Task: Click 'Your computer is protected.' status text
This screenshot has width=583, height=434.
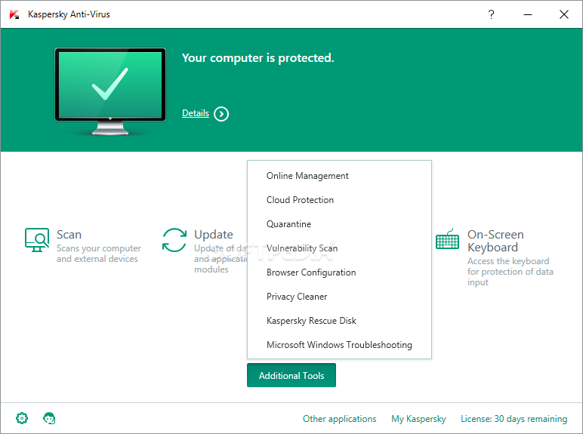Action: tap(258, 58)
